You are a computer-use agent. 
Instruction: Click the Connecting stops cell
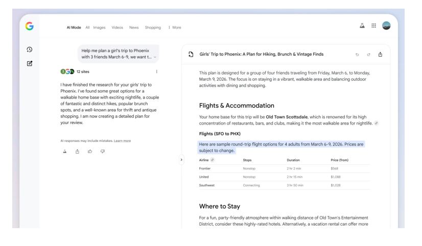[x=251, y=185]
